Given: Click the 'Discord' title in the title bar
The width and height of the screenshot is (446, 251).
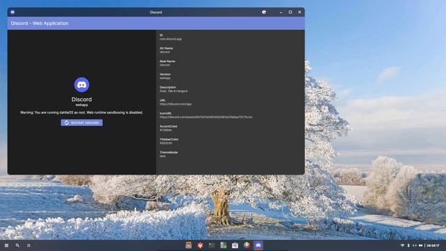Looking at the screenshot, I should 156,13.
